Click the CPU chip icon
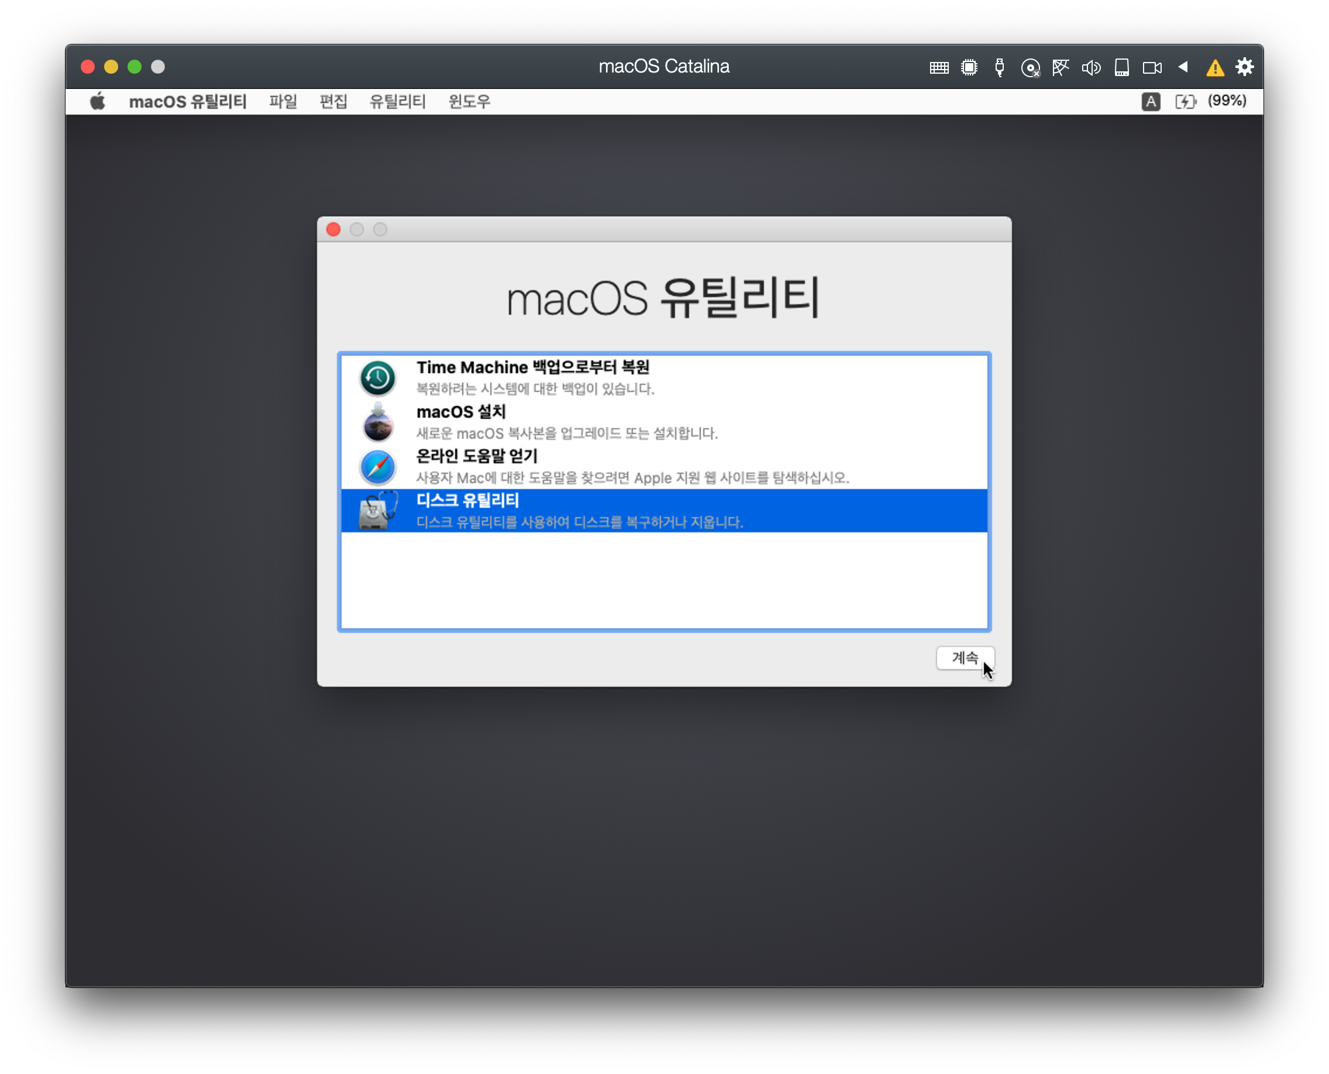The image size is (1329, 1074). pyautogui.click(x=969, y=67)
